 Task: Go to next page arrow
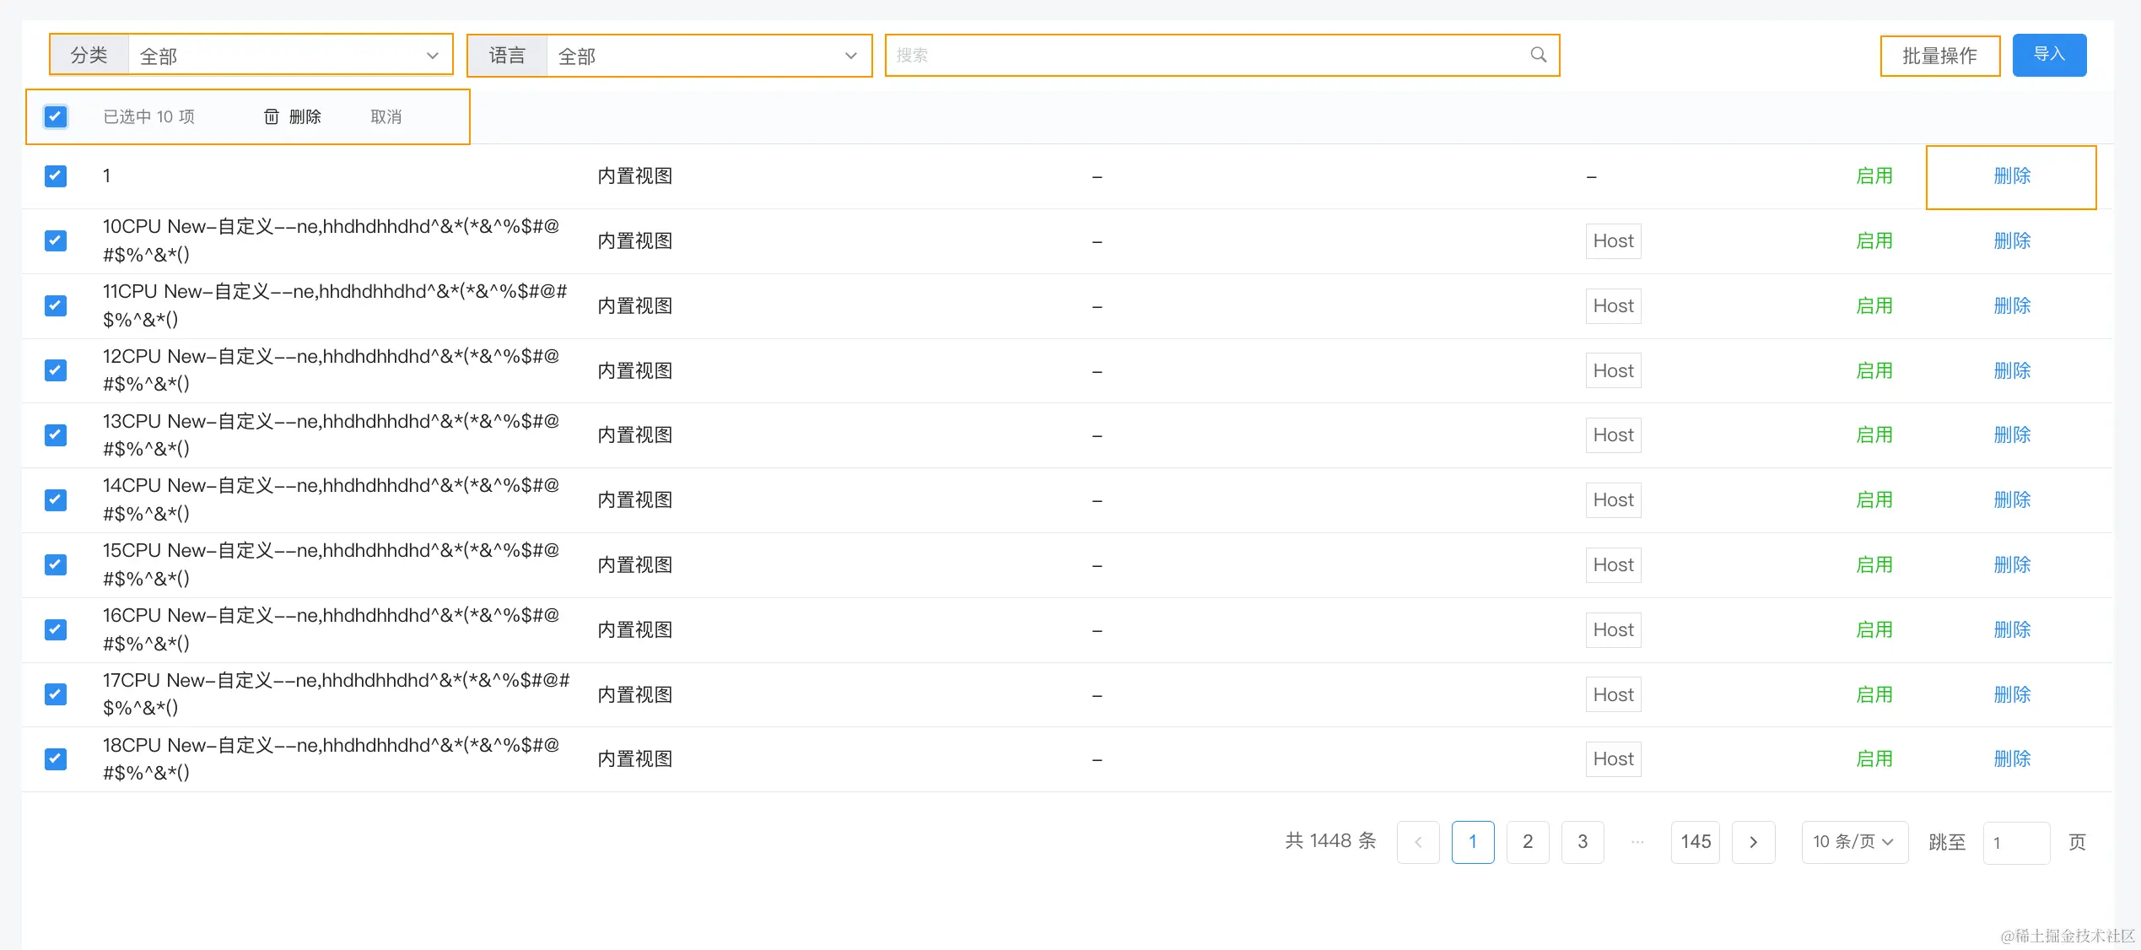tap(1753, 842)
